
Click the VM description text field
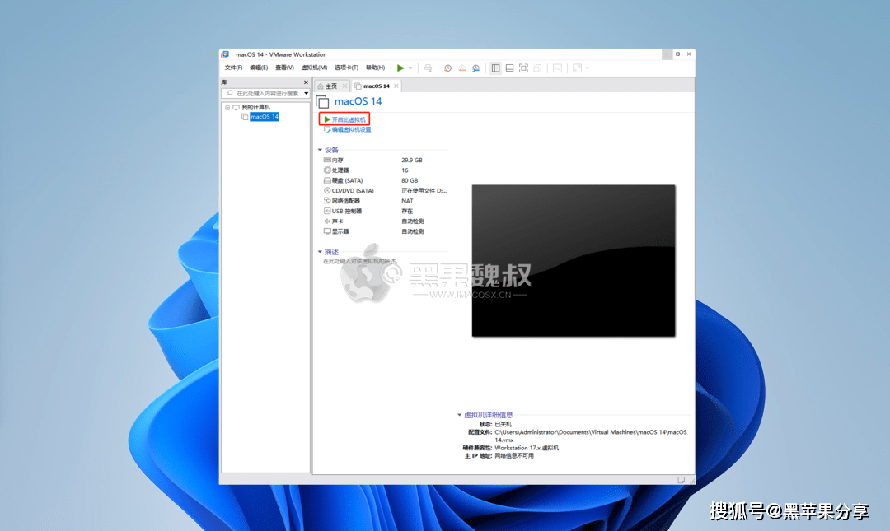point(360,262)
